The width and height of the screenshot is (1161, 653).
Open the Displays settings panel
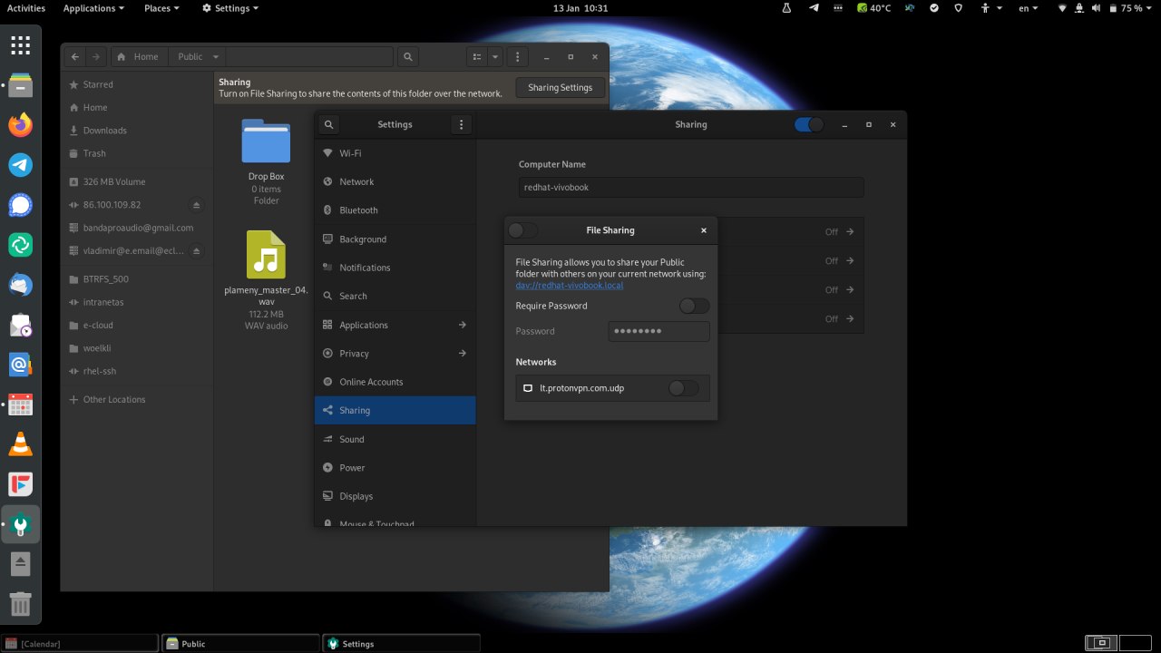coord(395,496)
